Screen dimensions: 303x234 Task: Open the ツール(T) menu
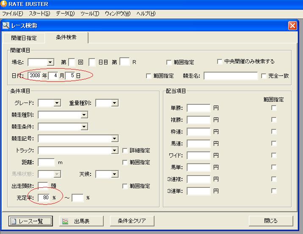[x=90, y=14]
